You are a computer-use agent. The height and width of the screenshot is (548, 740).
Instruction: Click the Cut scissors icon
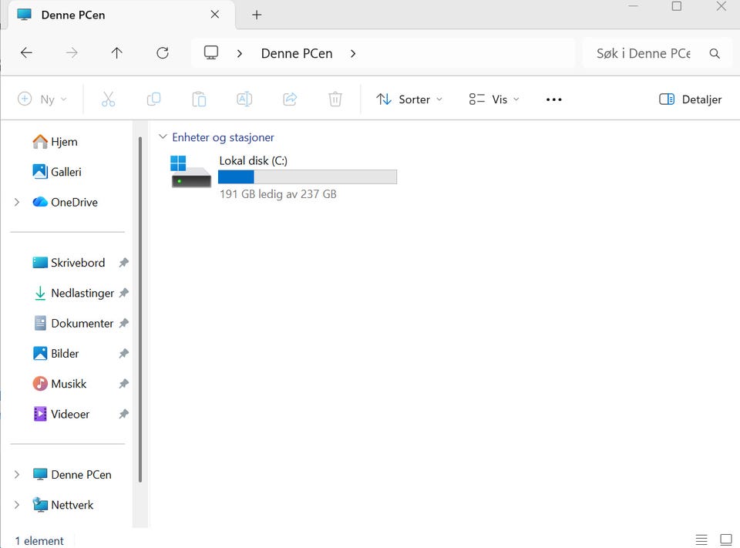[x=108, y=99]
